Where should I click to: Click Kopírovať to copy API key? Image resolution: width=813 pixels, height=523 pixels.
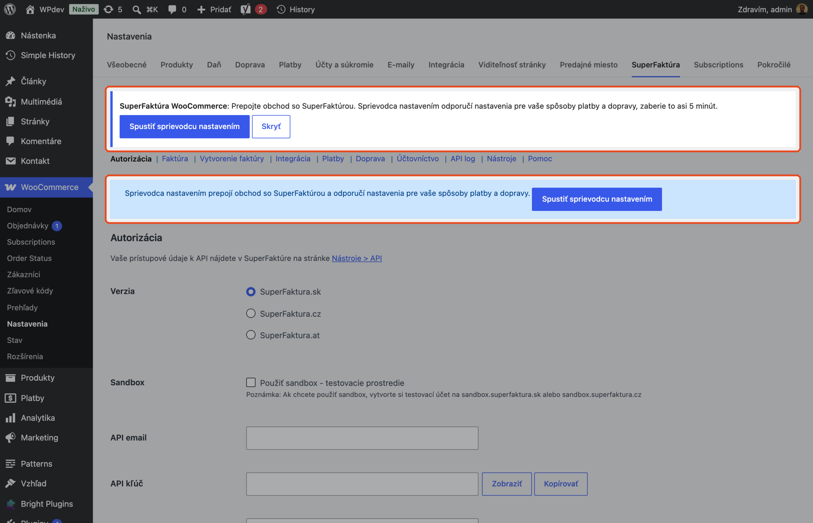click(561, 484)
